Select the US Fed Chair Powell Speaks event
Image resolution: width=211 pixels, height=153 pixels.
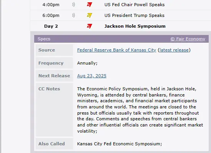(x=135, y=5)
